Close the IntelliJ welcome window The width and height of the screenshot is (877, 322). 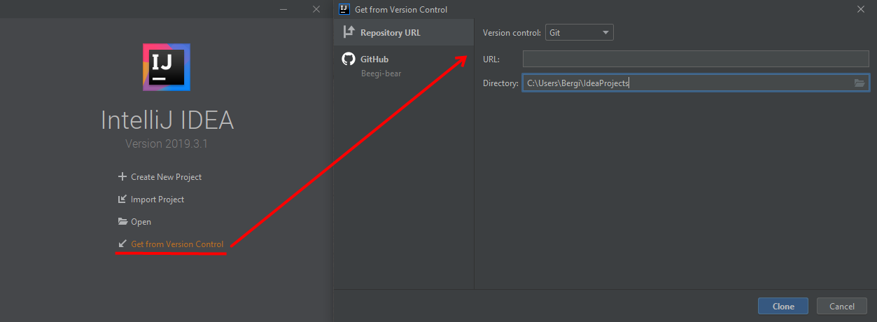(316, 9)
